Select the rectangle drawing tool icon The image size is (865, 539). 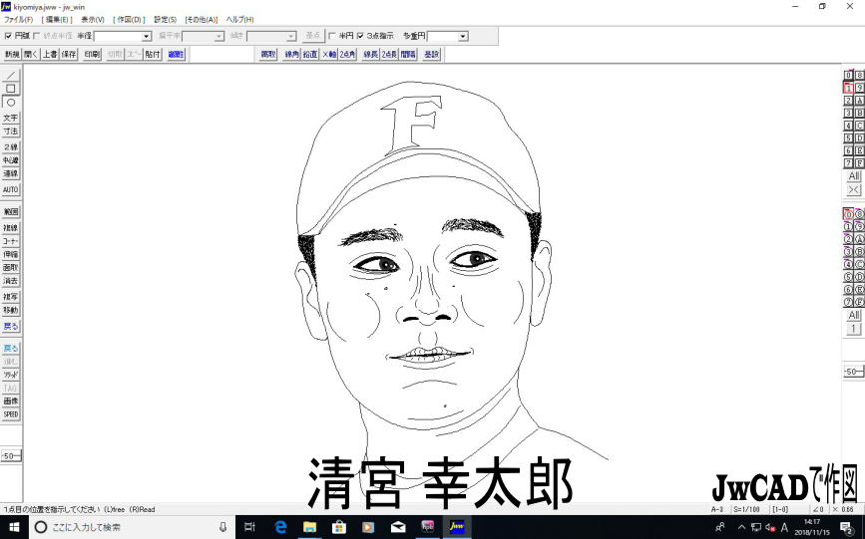tap(11, 89)
